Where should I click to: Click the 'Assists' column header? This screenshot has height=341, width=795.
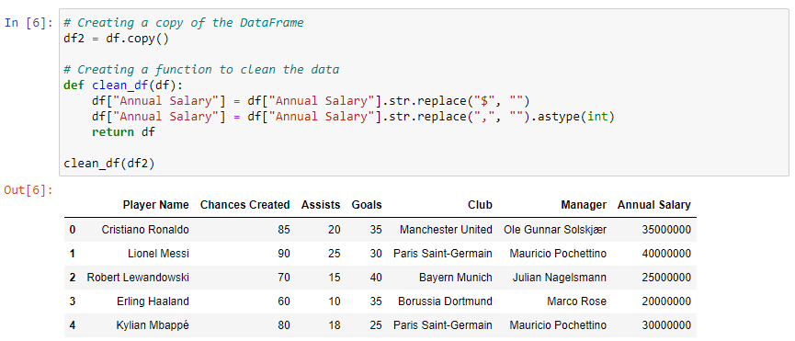(321, 205)
